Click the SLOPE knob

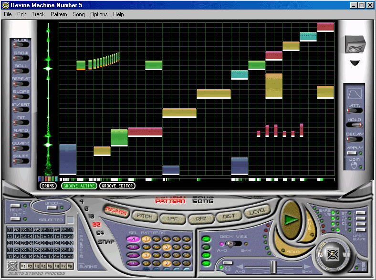[x=21, y=97]
